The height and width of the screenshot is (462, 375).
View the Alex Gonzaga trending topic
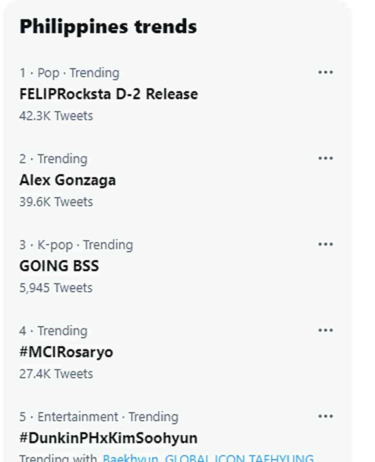pyautogui.click(x=67, y=180)
